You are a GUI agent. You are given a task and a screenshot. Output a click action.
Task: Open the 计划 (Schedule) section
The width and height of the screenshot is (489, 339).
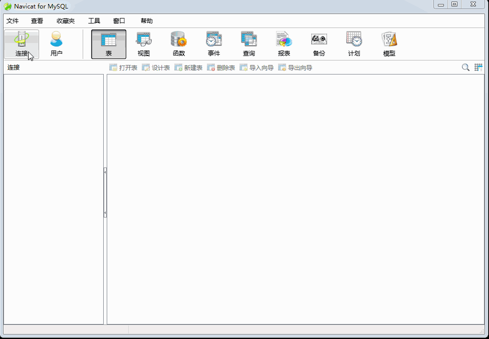click(354, 44)
